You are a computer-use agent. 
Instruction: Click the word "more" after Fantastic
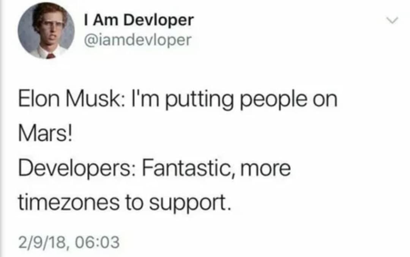tap(265, 170)
